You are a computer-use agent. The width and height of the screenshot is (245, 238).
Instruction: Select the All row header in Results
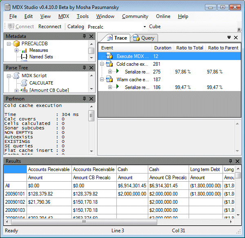coord(15,186)
